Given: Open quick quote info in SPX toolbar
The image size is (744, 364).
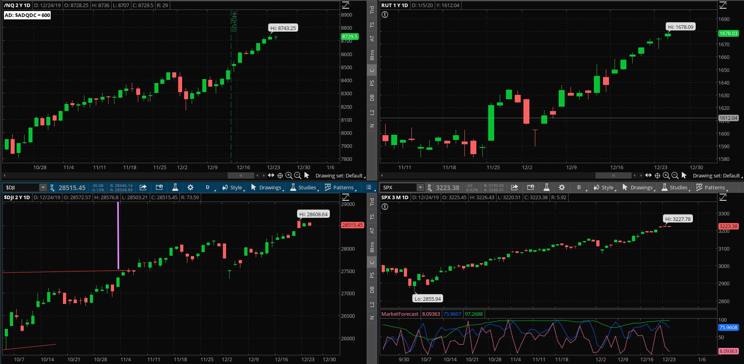Looking at the screenshot, I should [531, 187].
